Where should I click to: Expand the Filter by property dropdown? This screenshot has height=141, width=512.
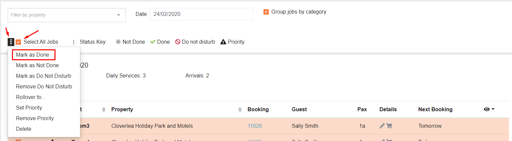point(119,15)
